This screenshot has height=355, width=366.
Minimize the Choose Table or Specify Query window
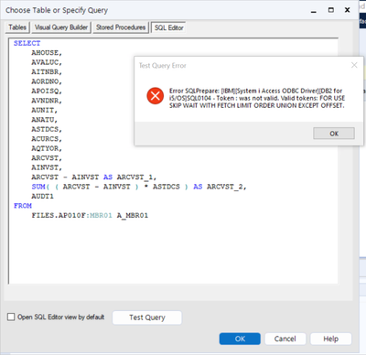pos(314,10)
